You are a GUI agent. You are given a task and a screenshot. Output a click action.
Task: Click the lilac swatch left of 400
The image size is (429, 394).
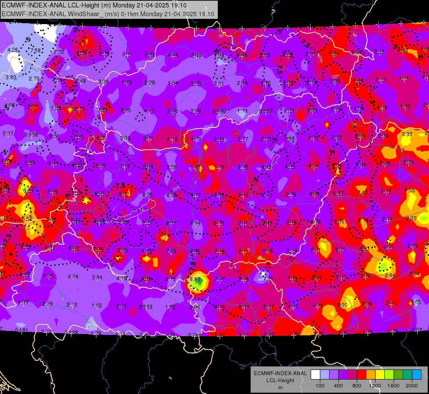tap(334, 375)
